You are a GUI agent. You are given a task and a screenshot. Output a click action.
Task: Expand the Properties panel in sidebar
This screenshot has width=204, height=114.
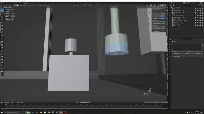(x=156, y=31)
